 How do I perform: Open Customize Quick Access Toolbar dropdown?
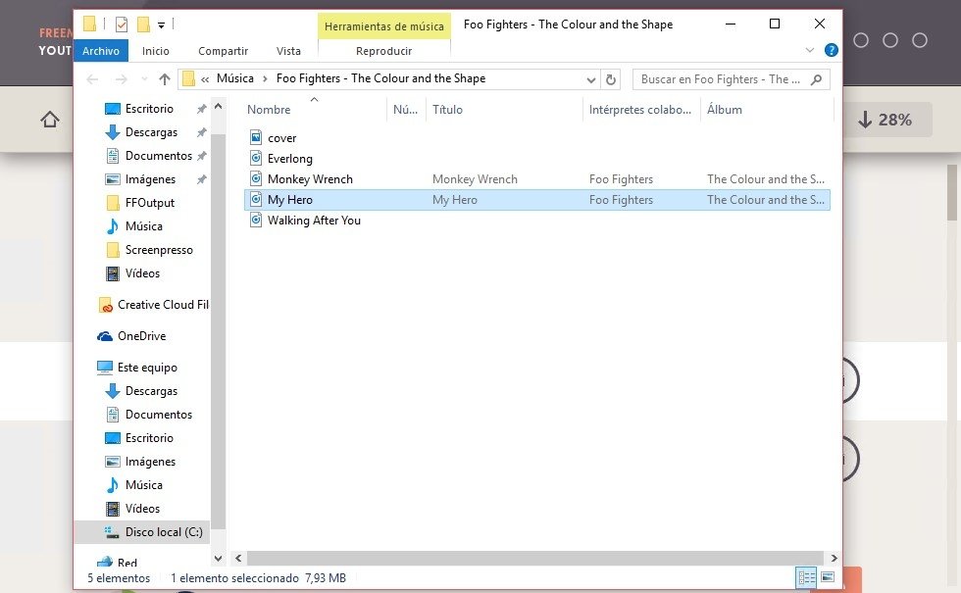[x=161, y=25]
